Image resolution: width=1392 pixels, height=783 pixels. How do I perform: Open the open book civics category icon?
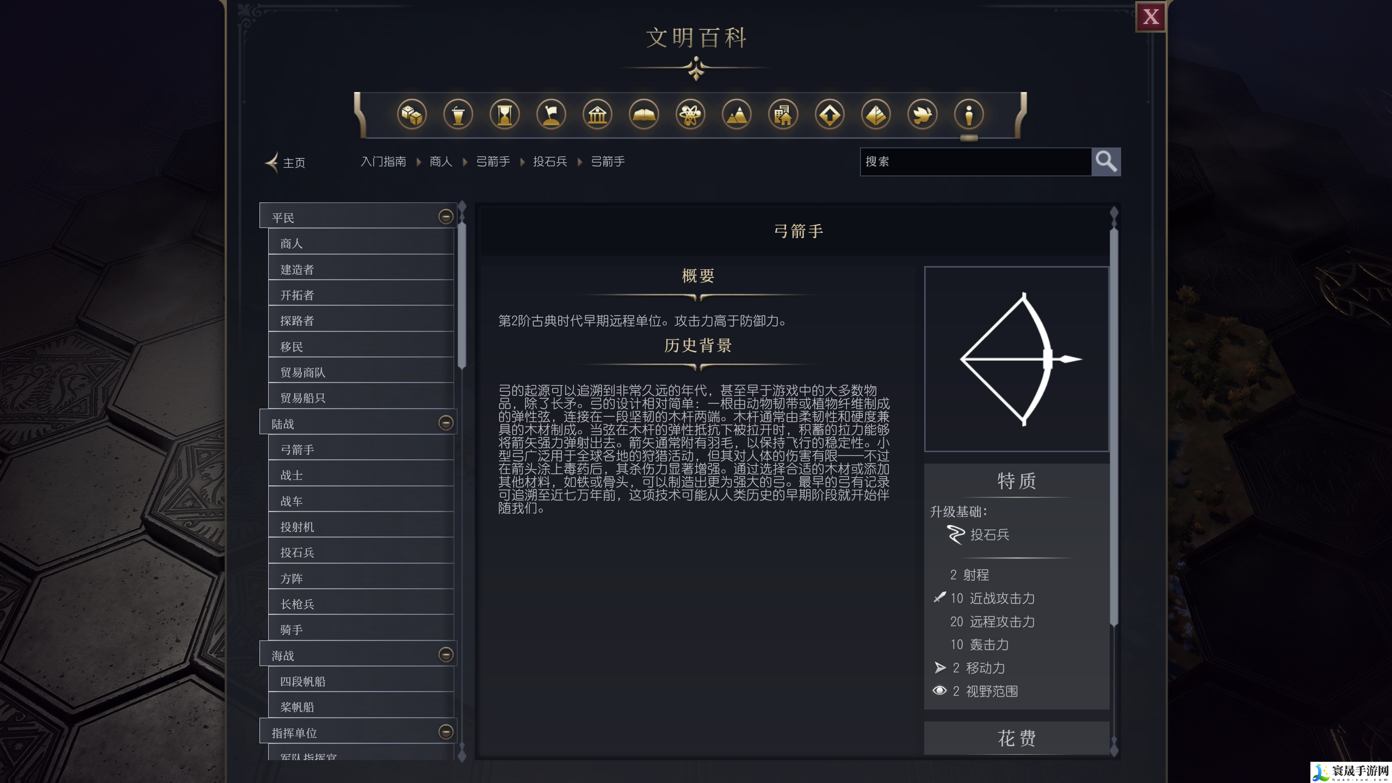644,115
